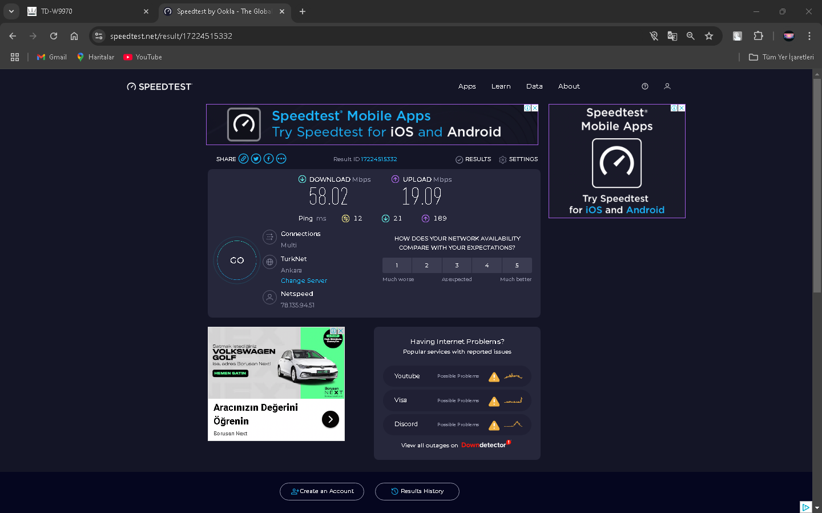The image size is (822, 513).
Task: Rate network availability as 4
Action: pyautogui.click(x=487, y=265)
